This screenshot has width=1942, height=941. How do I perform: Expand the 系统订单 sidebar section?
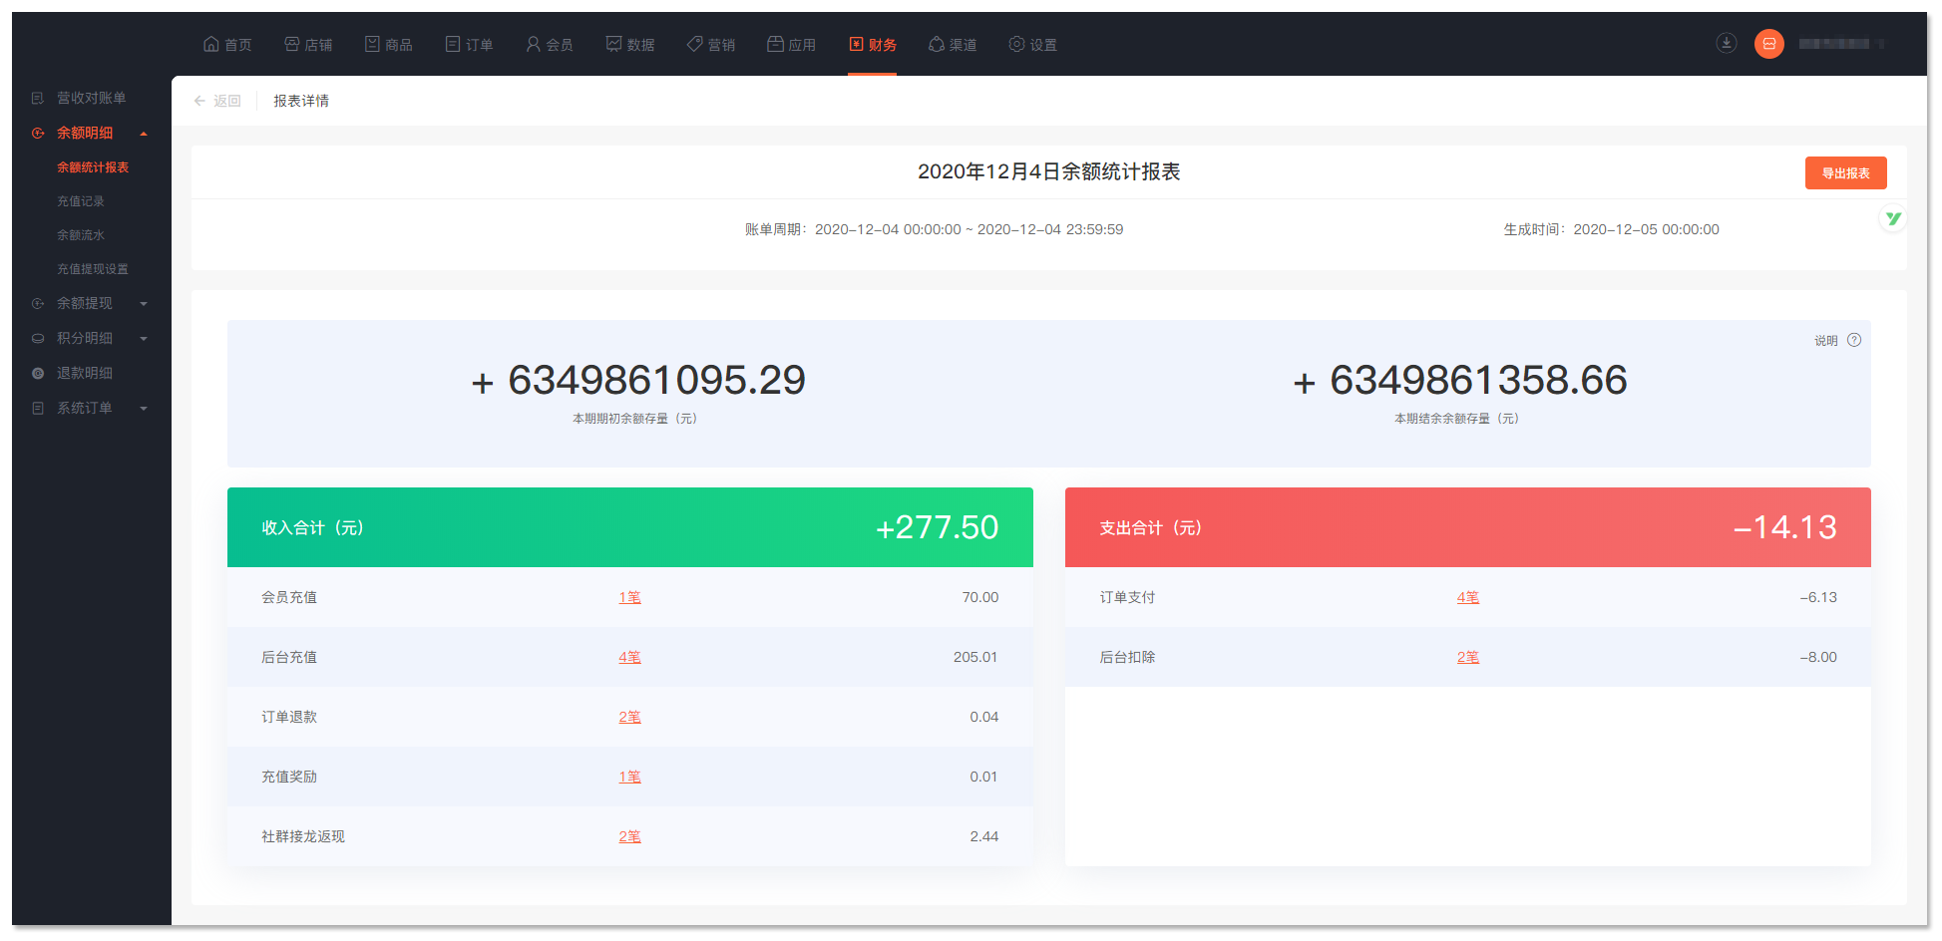pyautogui.click(x=144, y=409)
